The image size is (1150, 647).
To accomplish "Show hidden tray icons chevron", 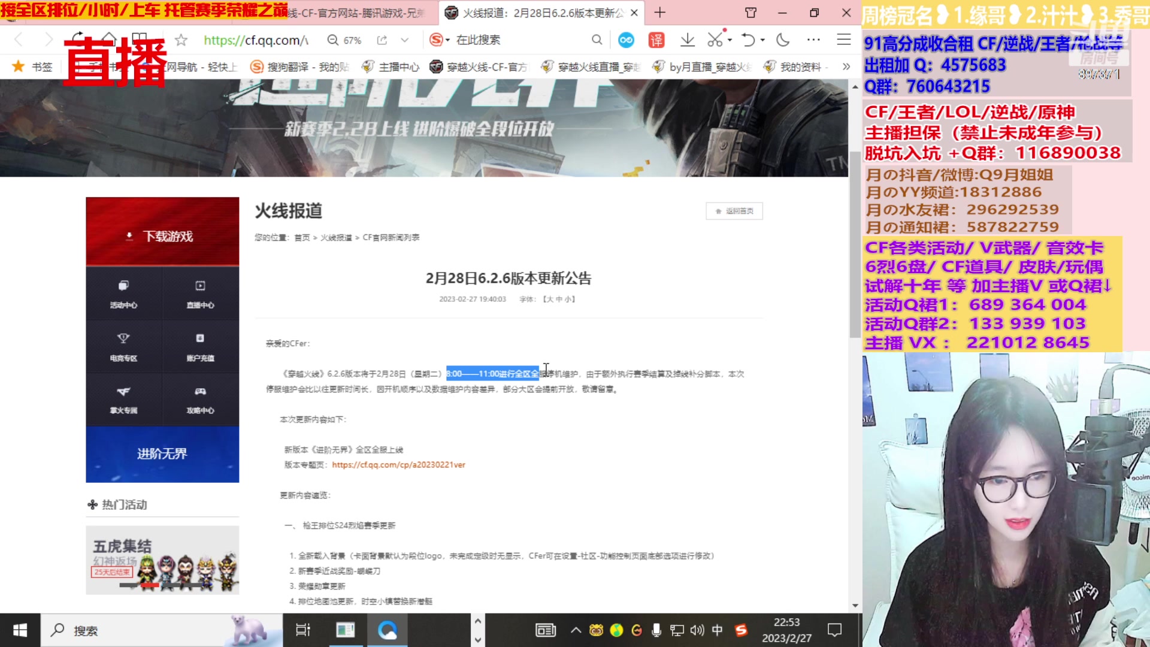I will click(x=576, y=630).
